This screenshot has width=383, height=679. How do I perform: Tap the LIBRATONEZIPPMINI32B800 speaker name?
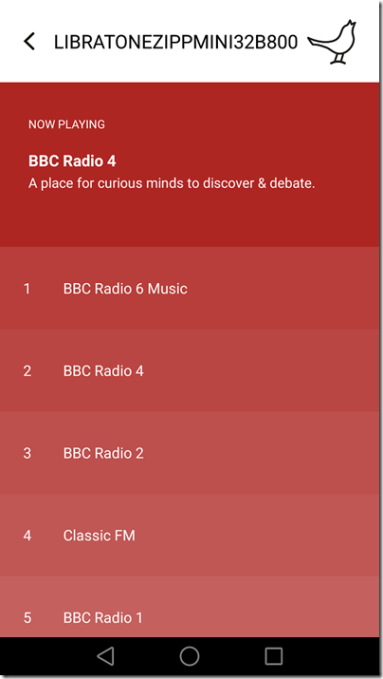176,42
